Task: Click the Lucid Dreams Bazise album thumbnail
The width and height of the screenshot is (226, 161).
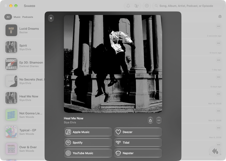Action: pyautogui.click(x=11, y=30)
